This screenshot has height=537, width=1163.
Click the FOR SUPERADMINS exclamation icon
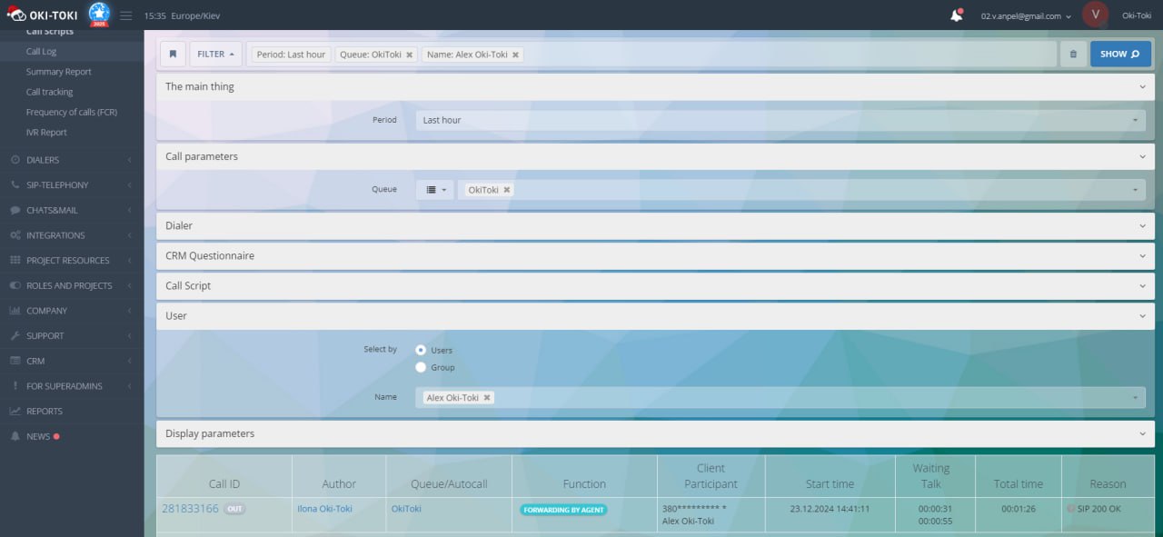tap(15, 386)
